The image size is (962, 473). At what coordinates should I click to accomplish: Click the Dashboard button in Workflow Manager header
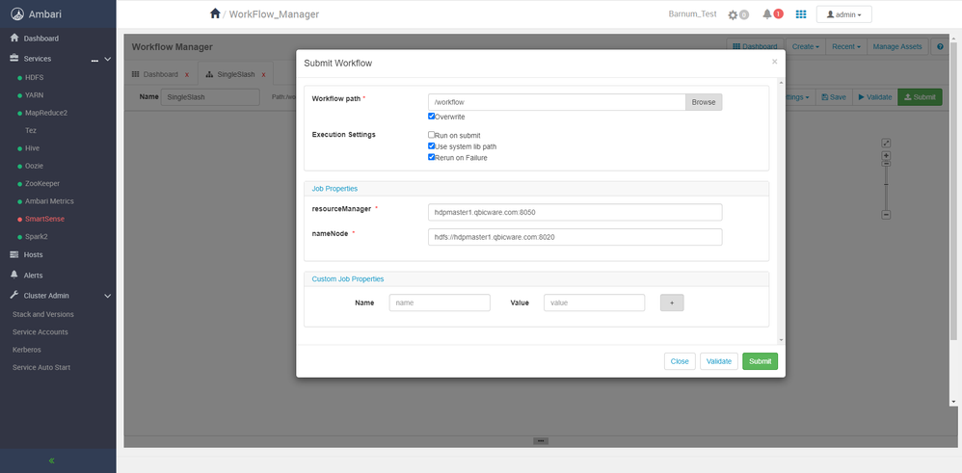(757, 46)
